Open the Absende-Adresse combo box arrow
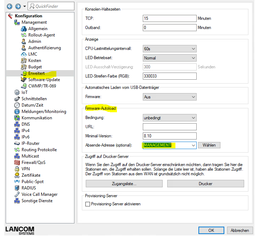This screenshot has width=264, height=239. [x=193, y=145]
